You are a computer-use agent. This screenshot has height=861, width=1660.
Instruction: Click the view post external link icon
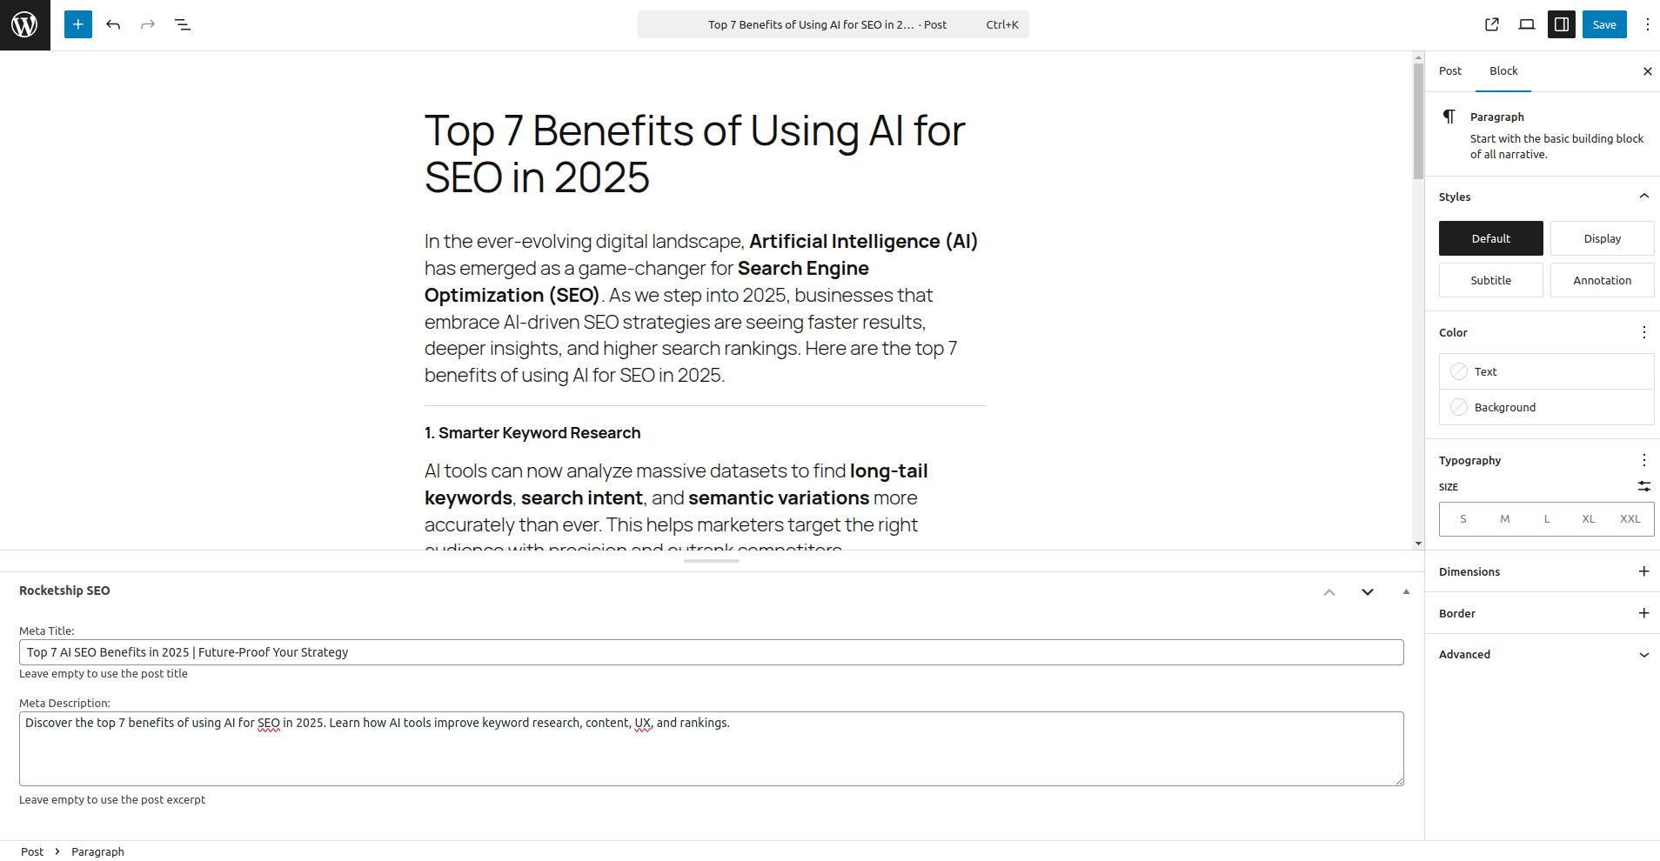1492,24
